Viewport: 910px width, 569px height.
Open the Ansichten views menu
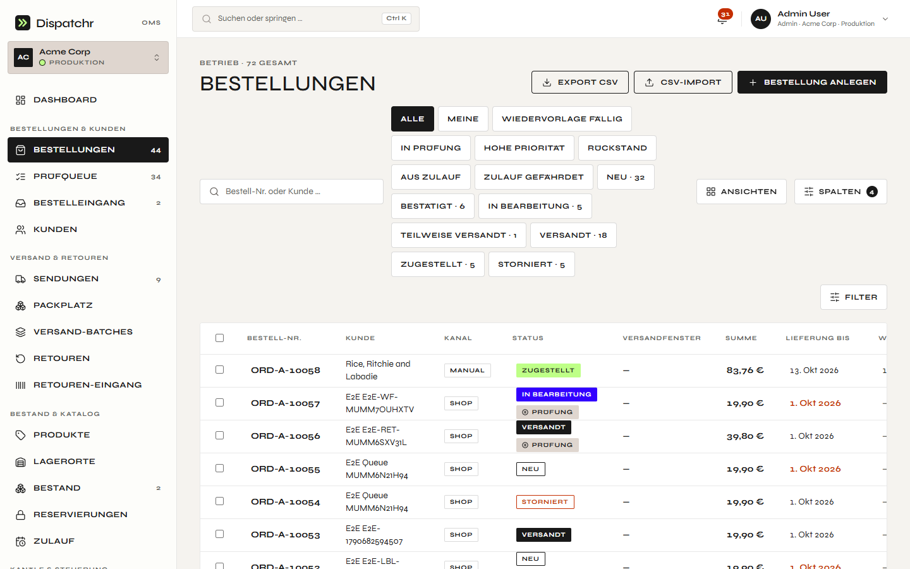pyautogui.click(x=741, y=192)
